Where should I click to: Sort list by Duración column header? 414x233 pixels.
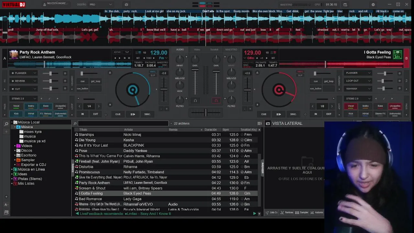click(211, 129)
